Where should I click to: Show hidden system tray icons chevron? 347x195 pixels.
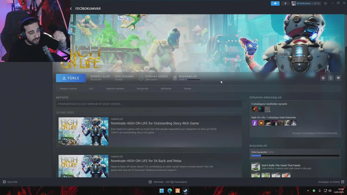tap(308, 191)
